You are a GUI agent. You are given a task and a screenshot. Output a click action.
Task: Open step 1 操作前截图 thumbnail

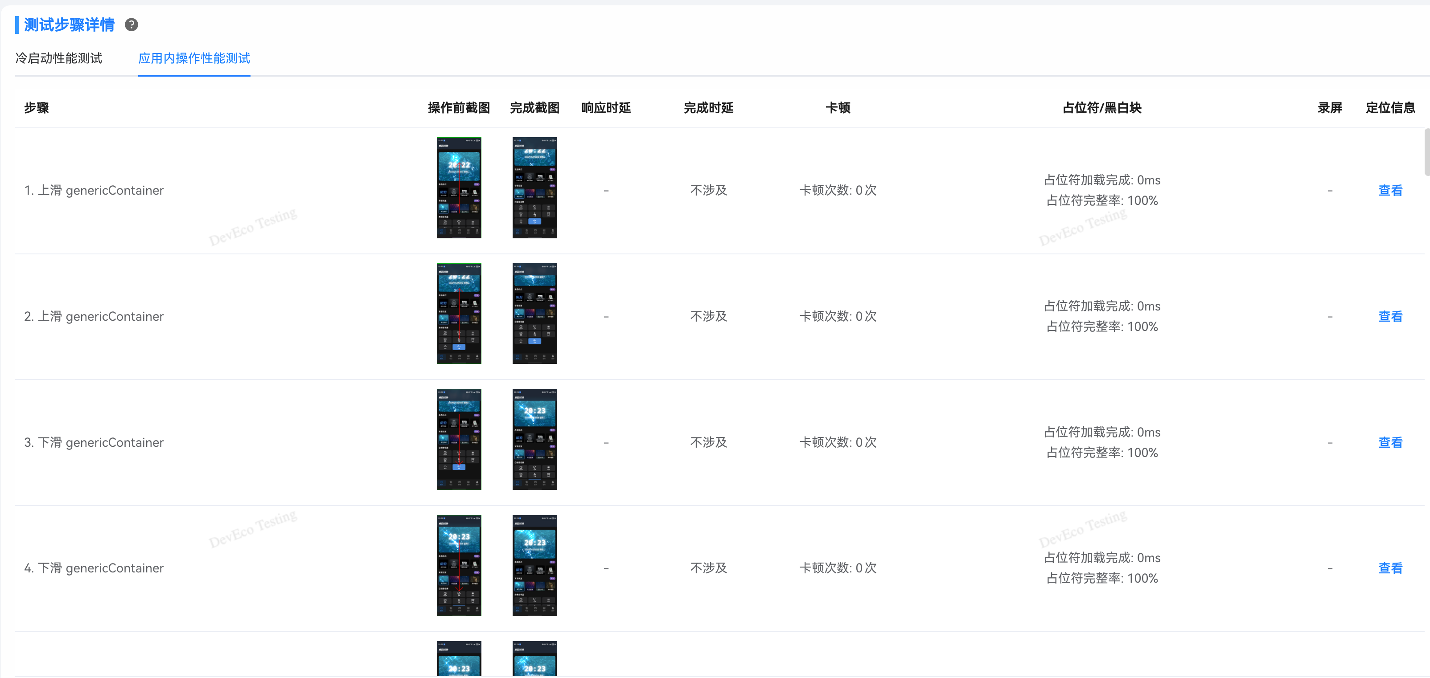click(459, 188)
